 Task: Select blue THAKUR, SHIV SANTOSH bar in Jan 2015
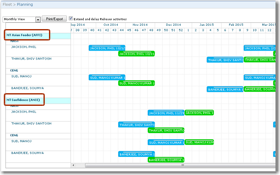[x=225, y=60]
